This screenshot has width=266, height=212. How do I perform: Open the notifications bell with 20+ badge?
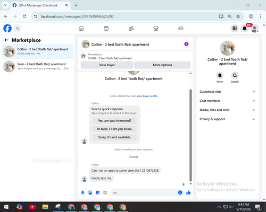coord(245,28)
